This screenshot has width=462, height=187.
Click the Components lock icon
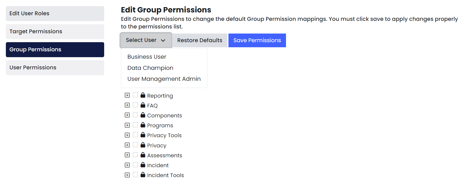click(143, 115)
